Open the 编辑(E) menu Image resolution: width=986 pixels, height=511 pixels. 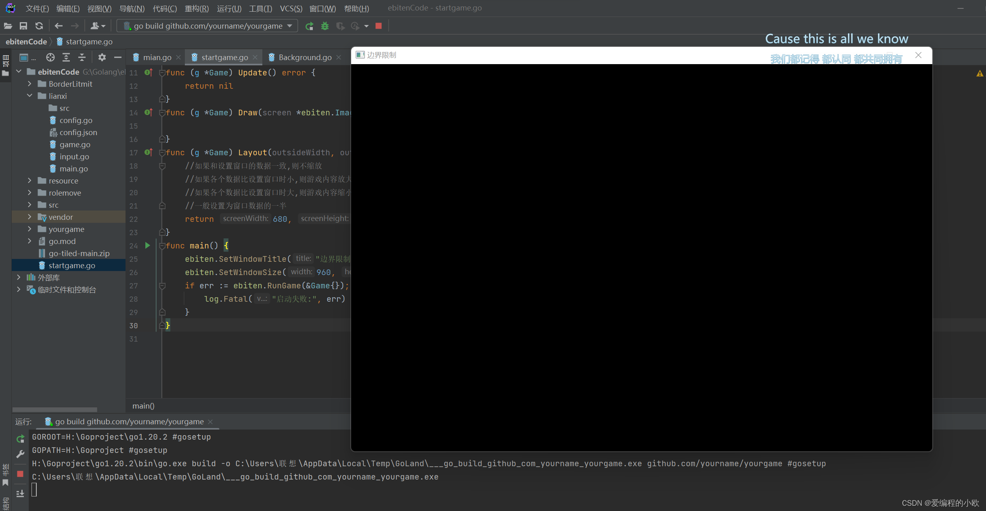[68, 8]
